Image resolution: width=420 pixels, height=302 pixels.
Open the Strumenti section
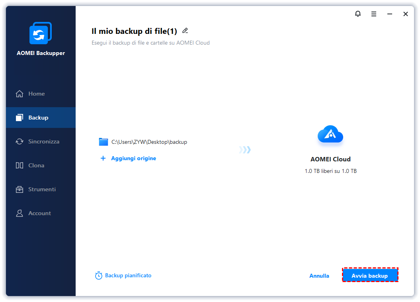(x=42, y=189)
